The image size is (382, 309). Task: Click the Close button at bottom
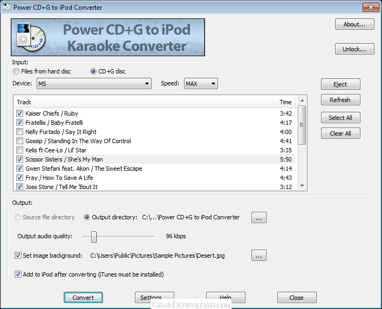297,298
